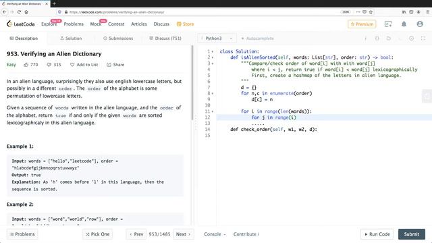Open the top Discuss nav item

161,24
